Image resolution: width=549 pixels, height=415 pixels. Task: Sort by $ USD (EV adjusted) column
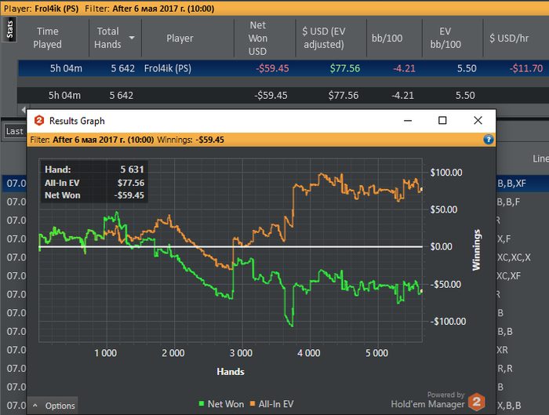pos(324,38)
